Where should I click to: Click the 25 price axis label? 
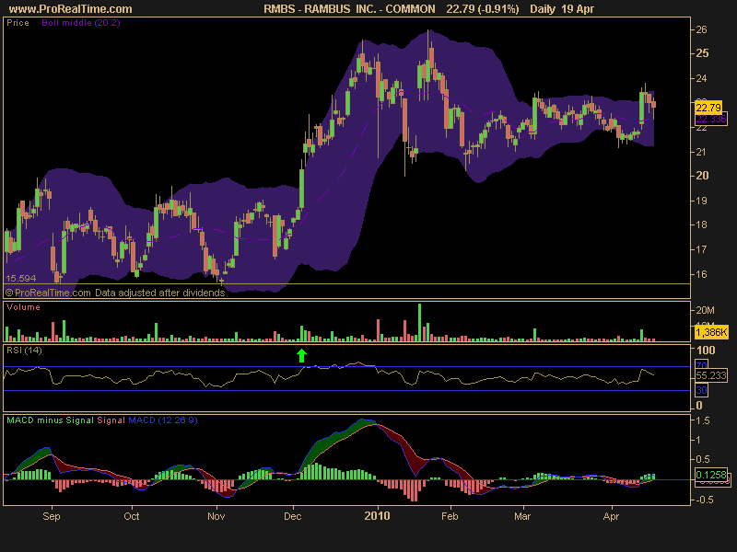pos(702,53)
